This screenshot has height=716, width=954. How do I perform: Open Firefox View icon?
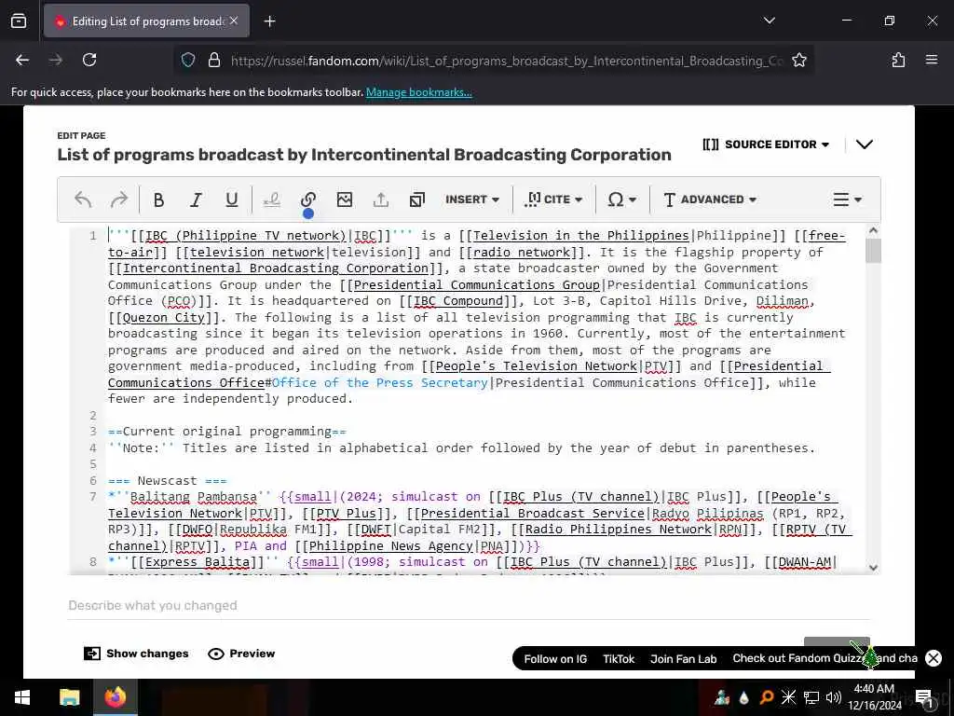pyautogui.click(x=19, y=21)
